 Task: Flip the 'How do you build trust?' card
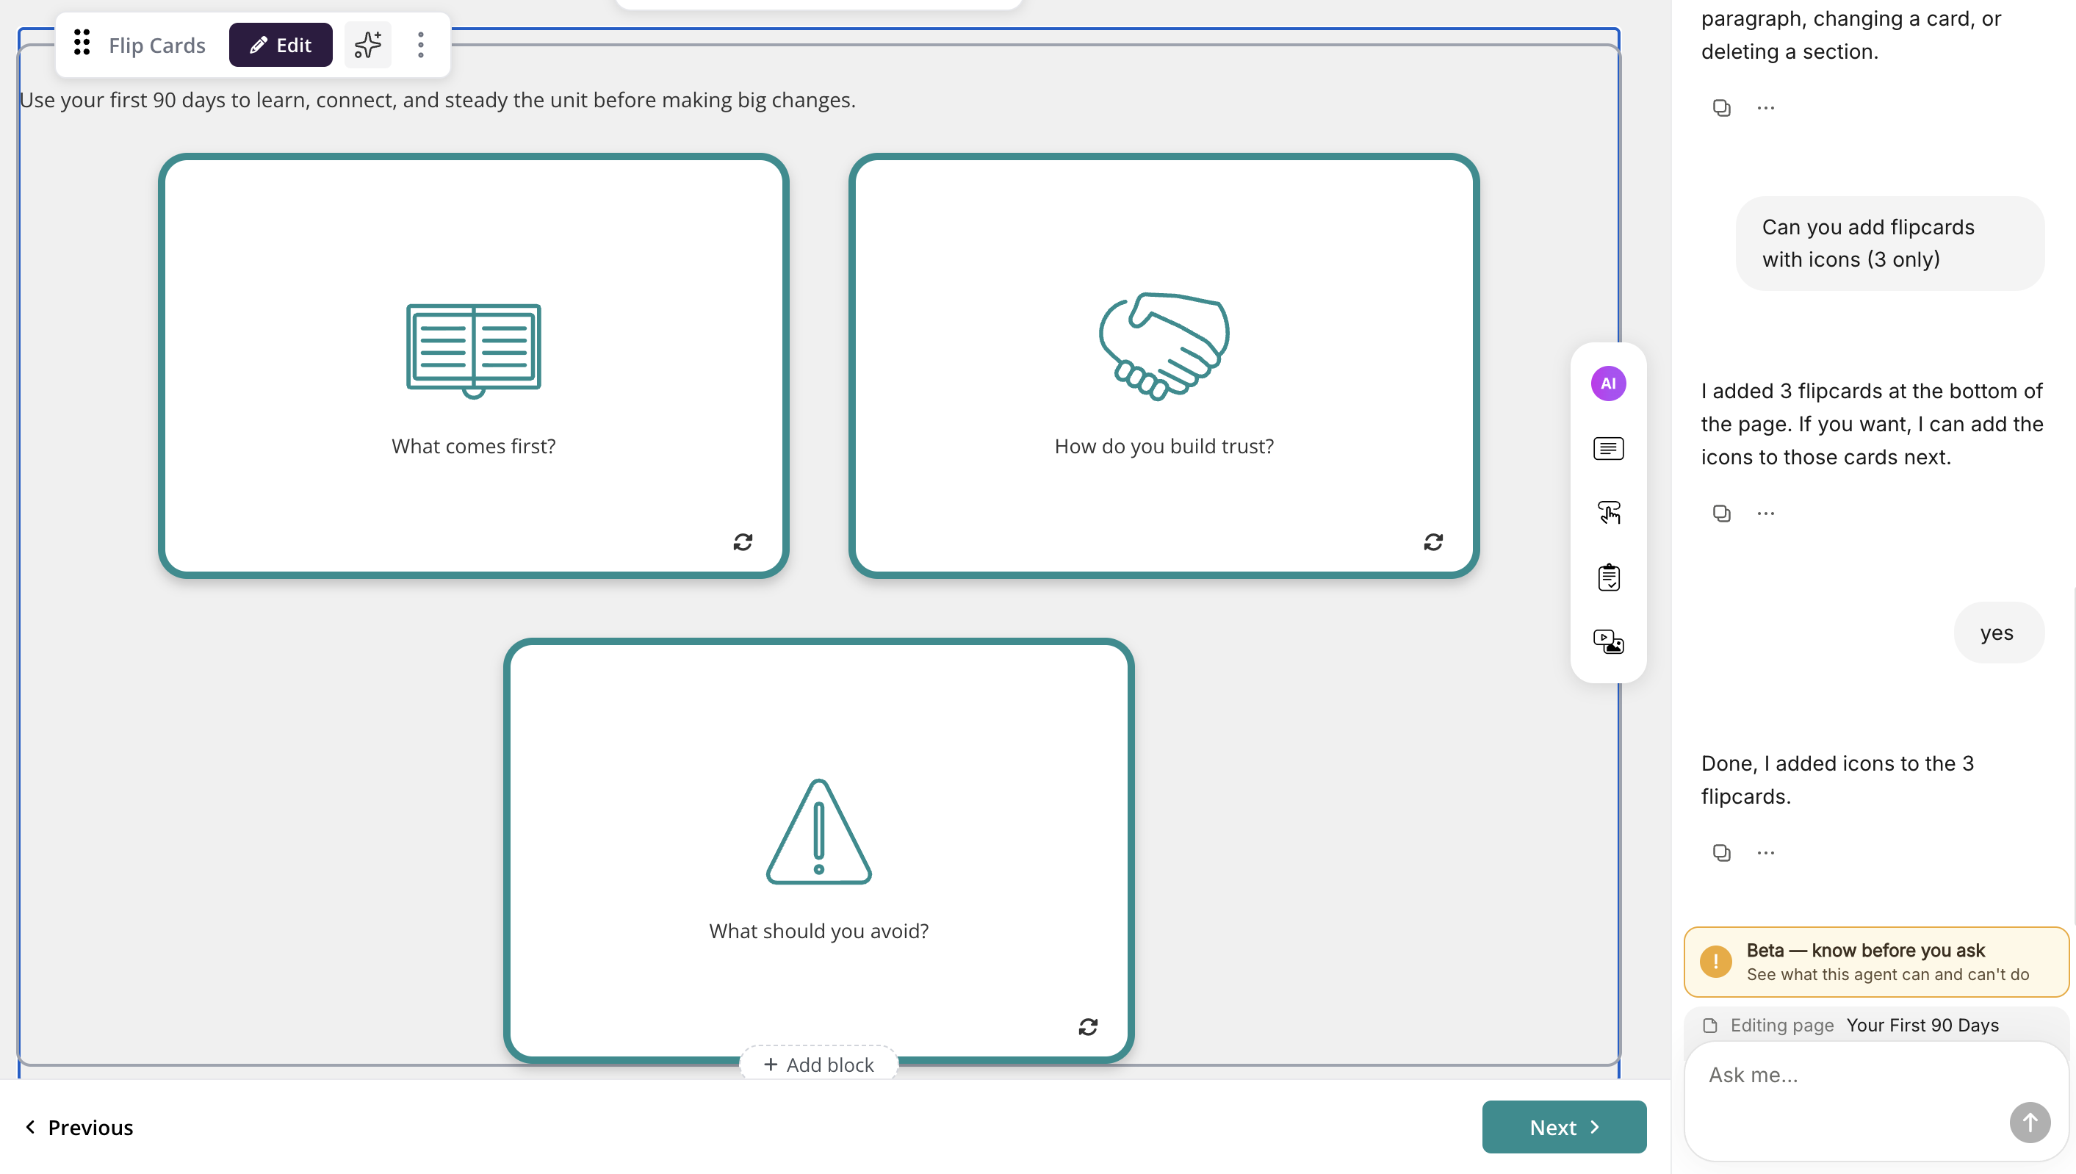point(1432,542)
